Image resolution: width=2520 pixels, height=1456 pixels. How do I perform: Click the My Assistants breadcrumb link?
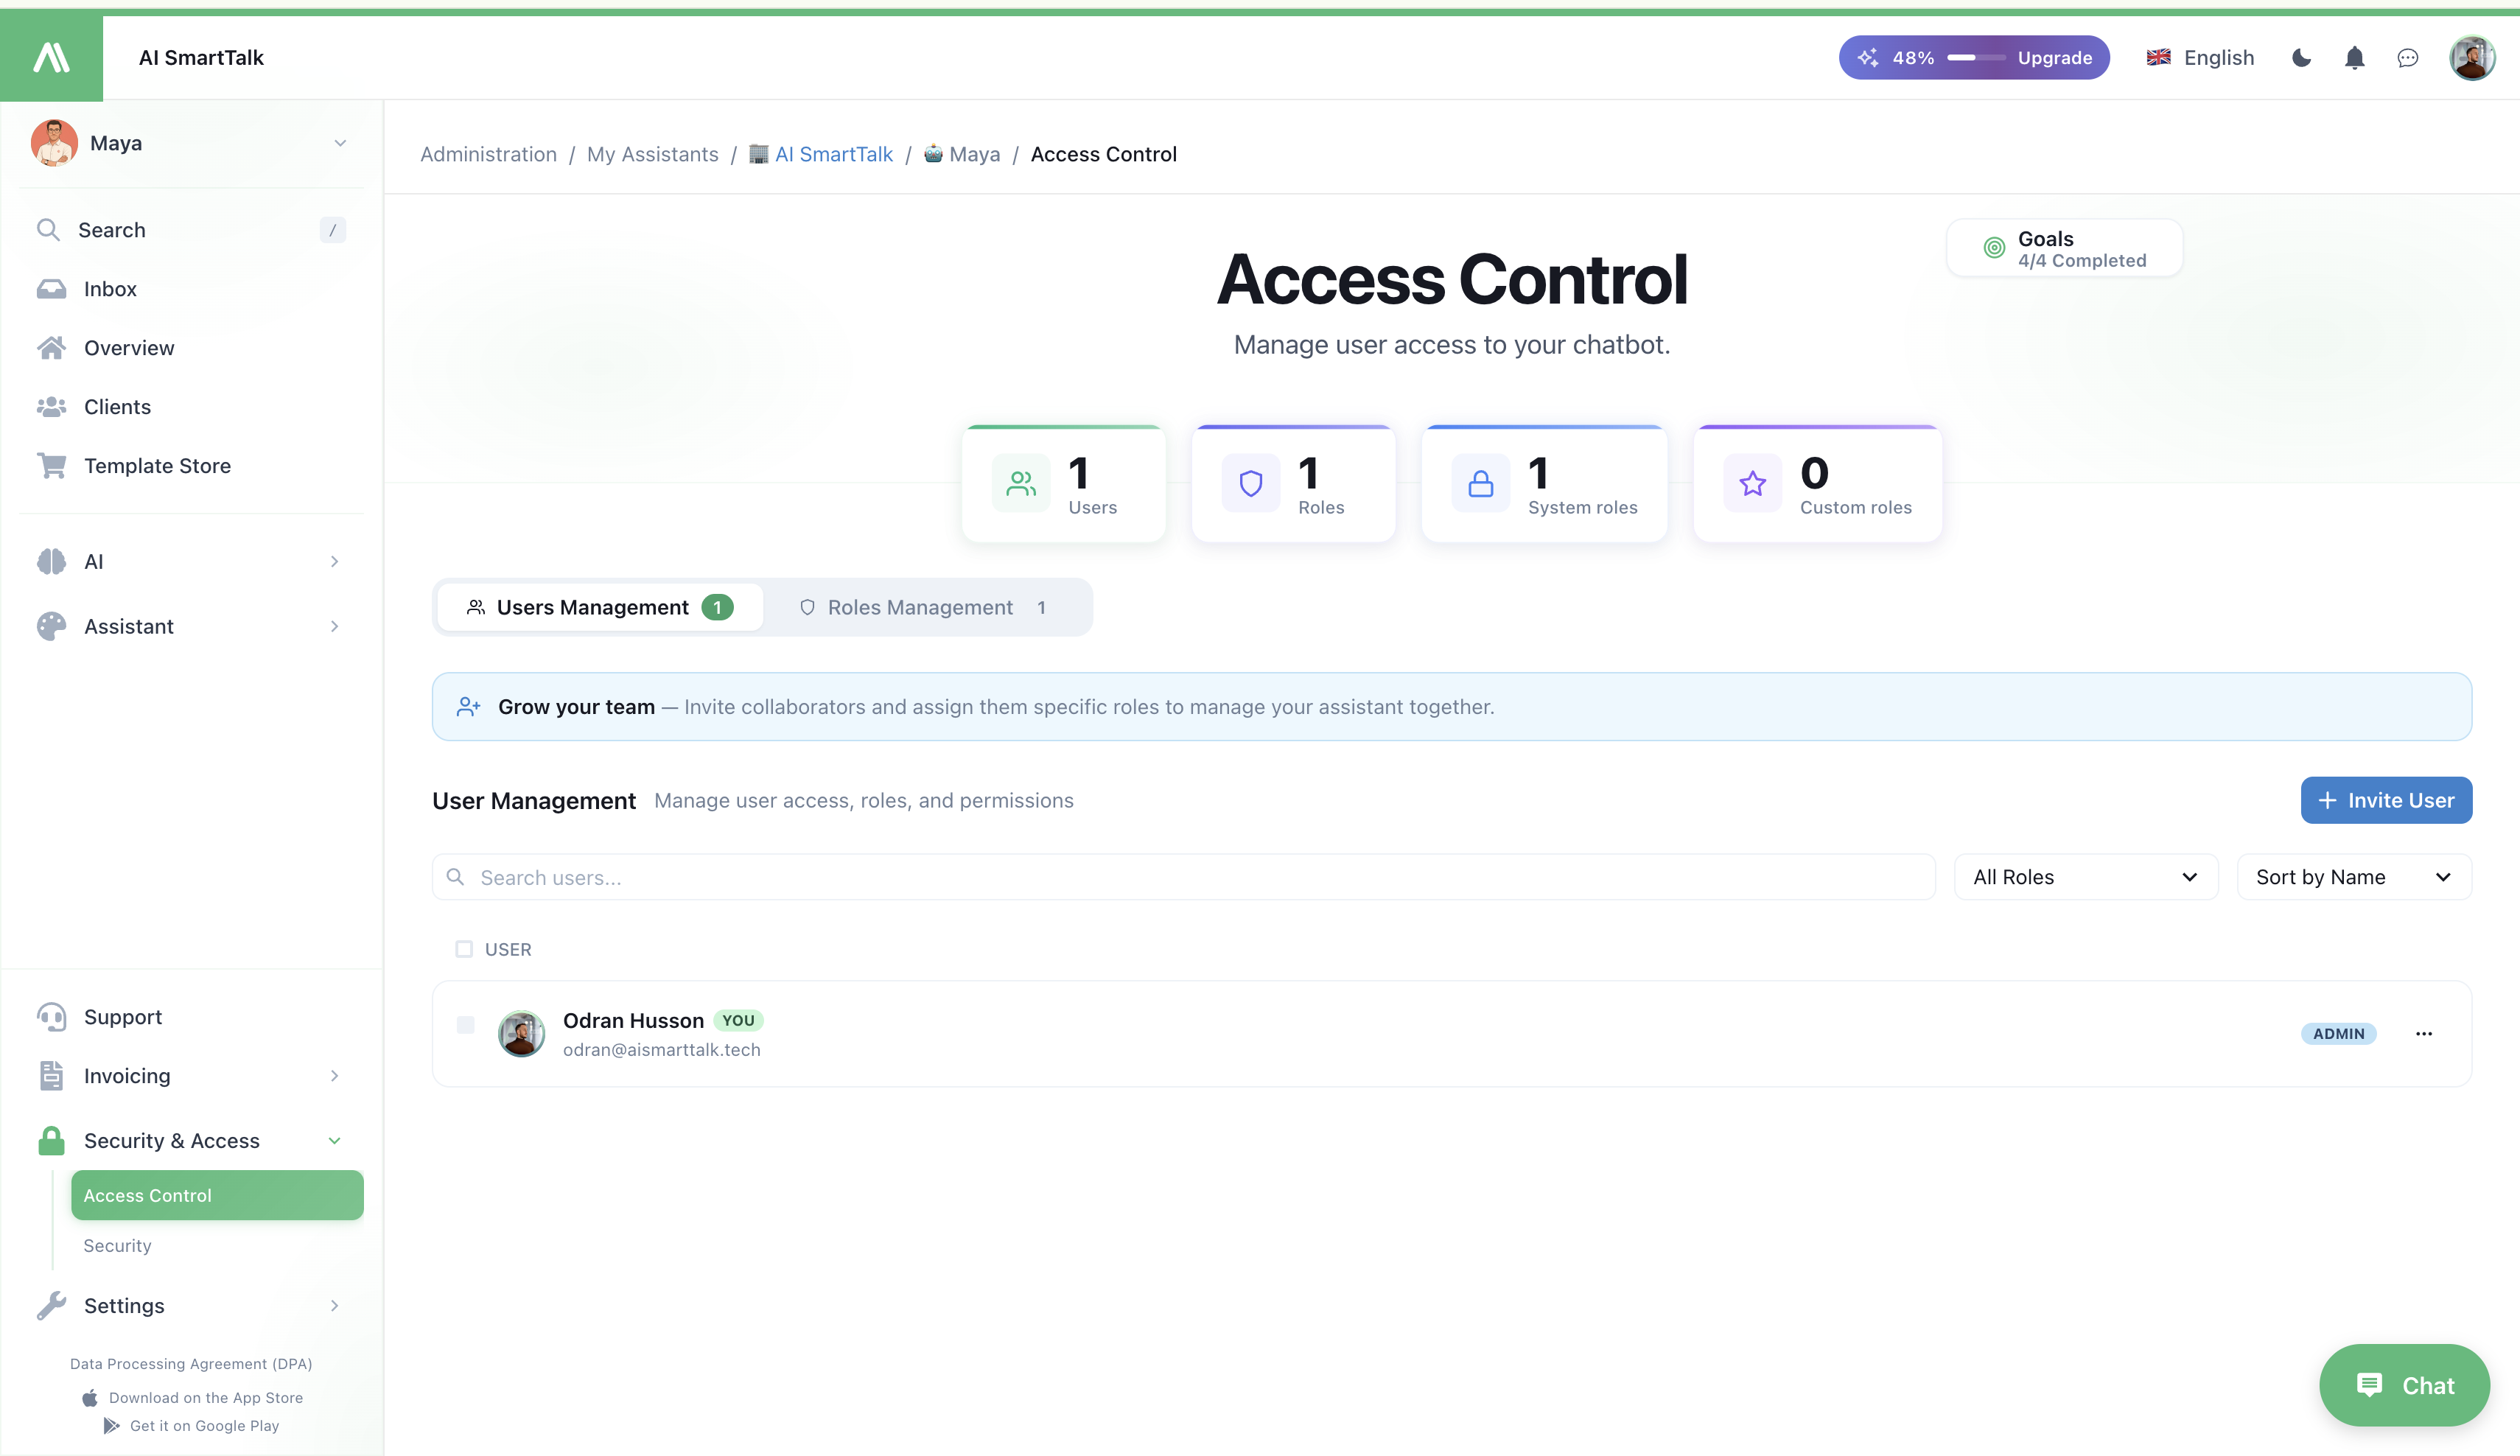pos(652,154)
